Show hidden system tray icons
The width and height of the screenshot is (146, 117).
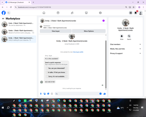[128, 108]
